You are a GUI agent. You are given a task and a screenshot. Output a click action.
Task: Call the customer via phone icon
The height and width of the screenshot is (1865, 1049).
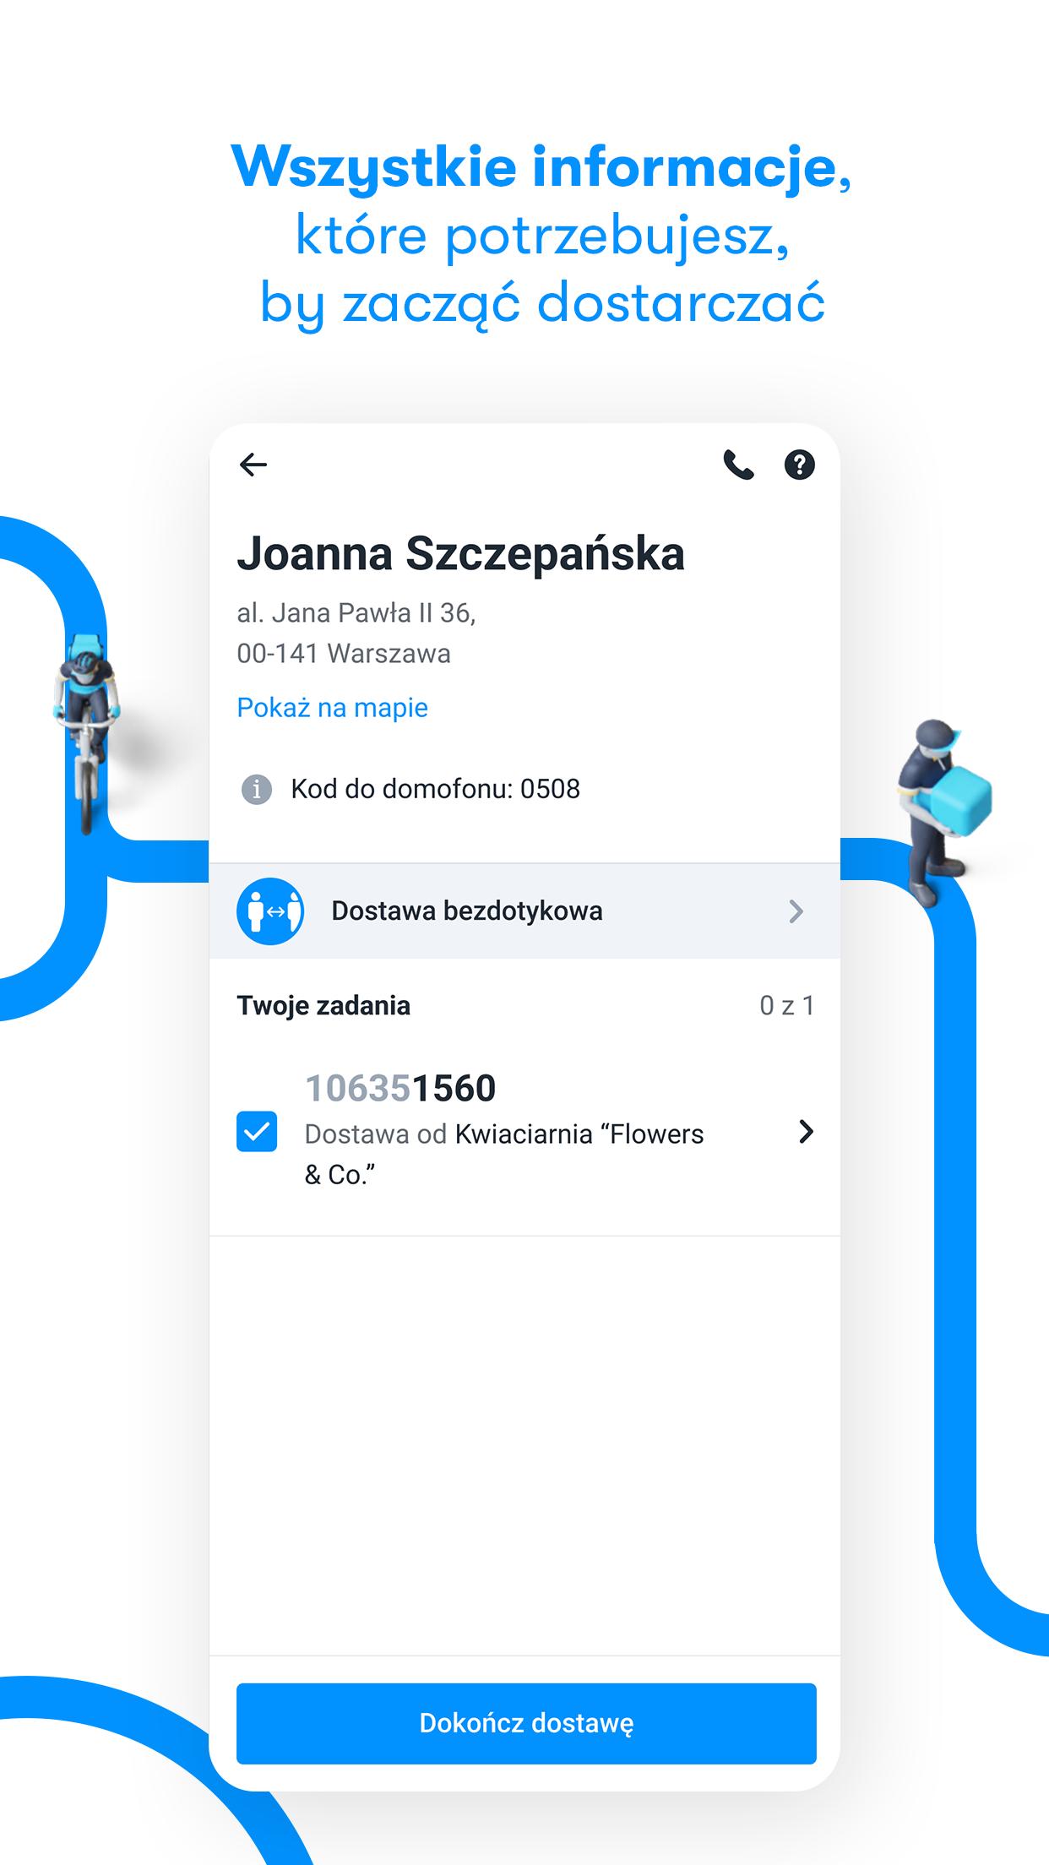[738, 465]
